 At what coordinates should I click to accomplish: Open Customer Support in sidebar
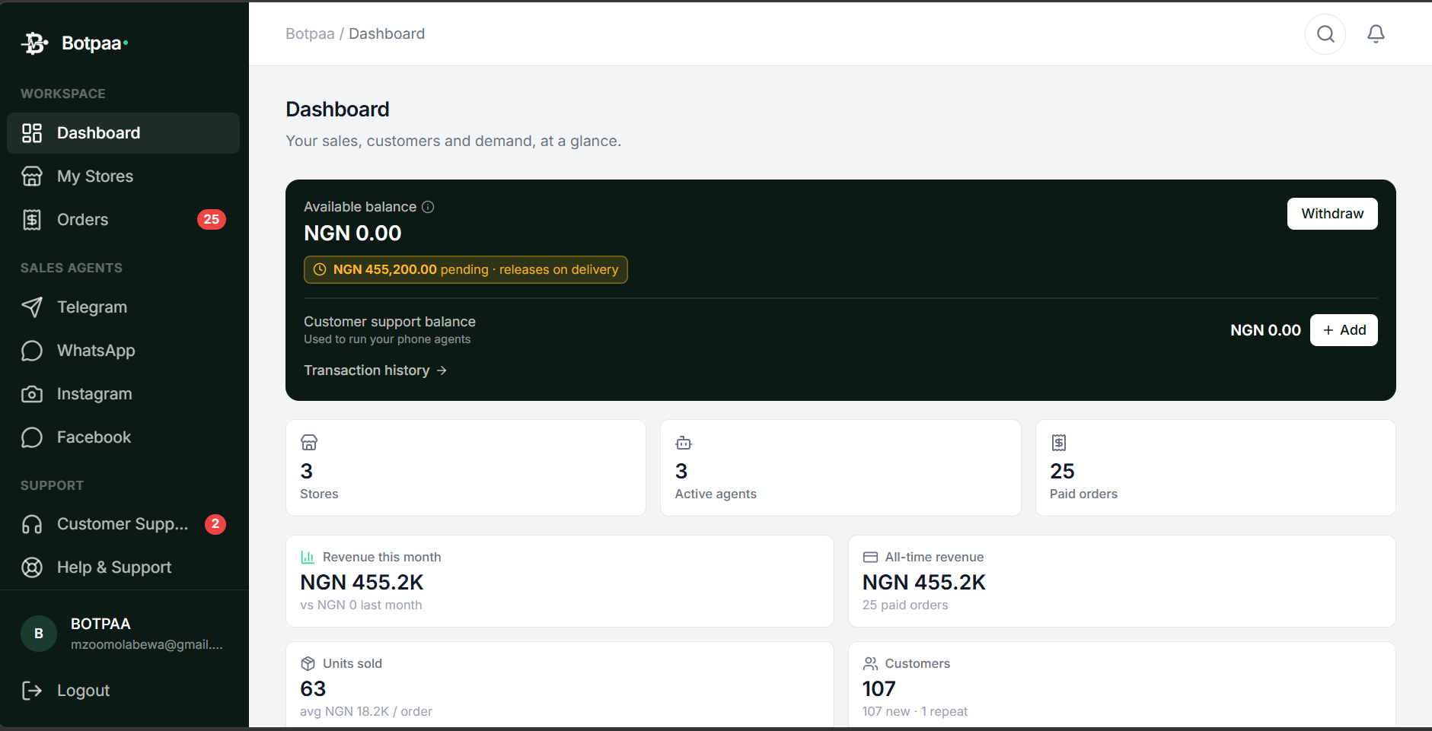click(123, 524)
